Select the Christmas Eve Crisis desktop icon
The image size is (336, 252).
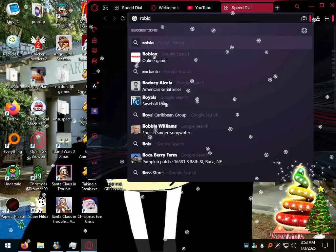click(x=90, y=211)
